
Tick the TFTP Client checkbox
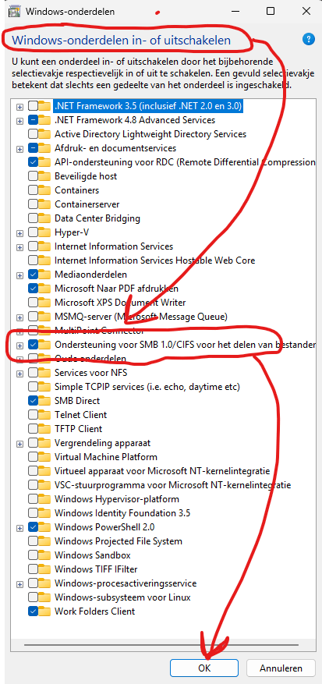pyautogui.click(x=33, y=429)
